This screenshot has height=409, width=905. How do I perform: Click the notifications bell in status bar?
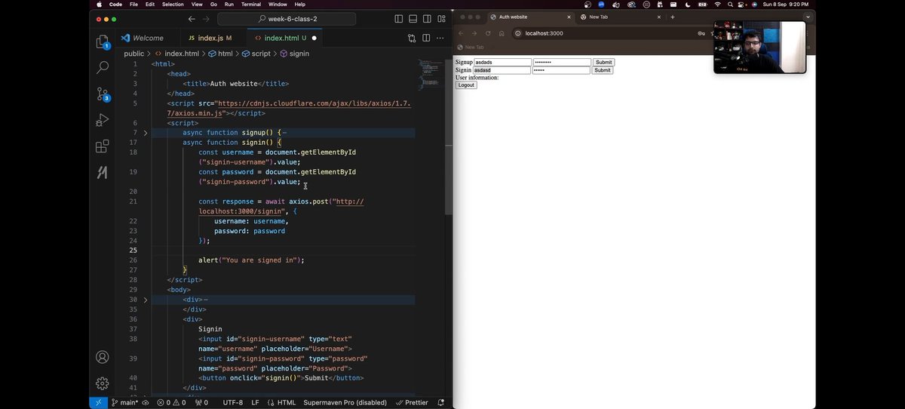(x=441, y=403)
